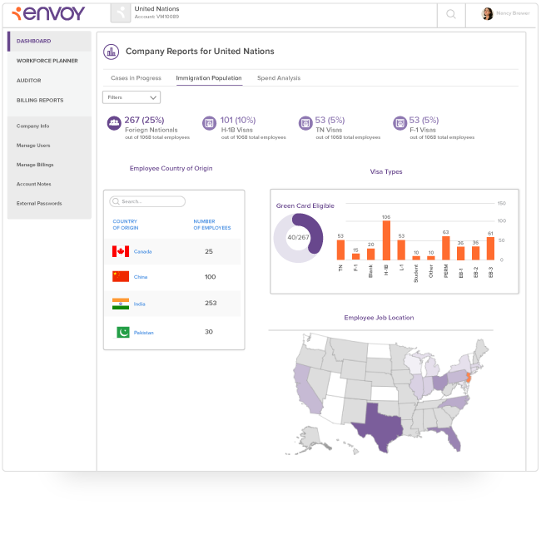541x559 pixels.
Task: Click Florida on the job location map
Action: tap(450, 437)
